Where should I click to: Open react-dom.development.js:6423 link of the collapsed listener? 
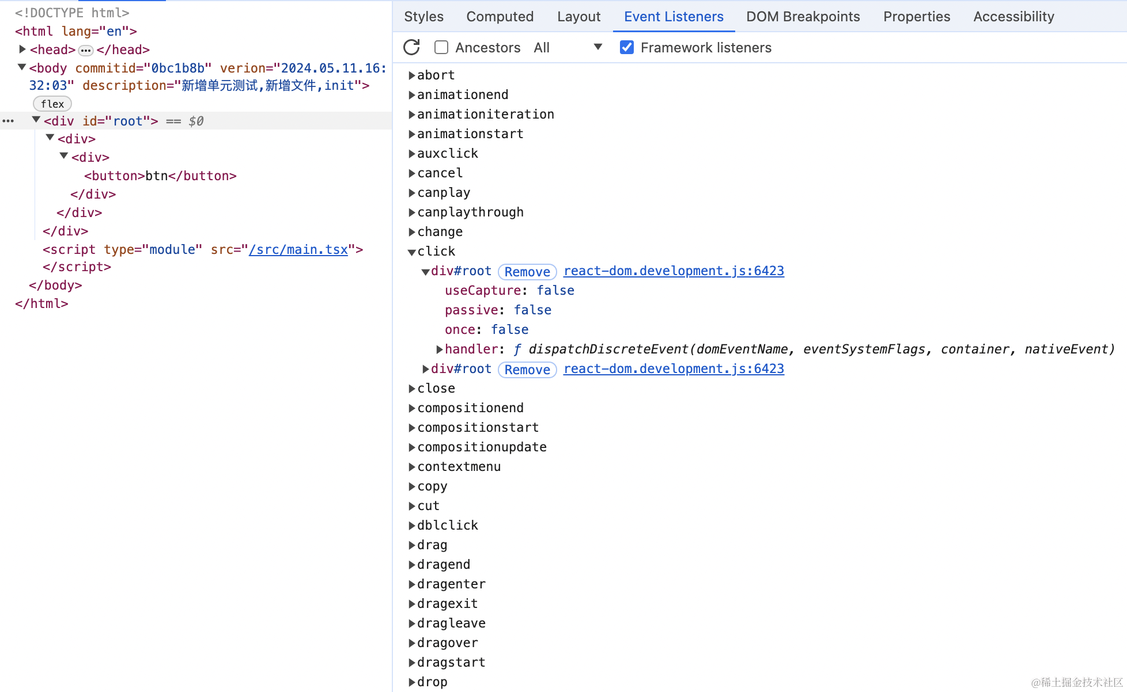pos(674,369)
